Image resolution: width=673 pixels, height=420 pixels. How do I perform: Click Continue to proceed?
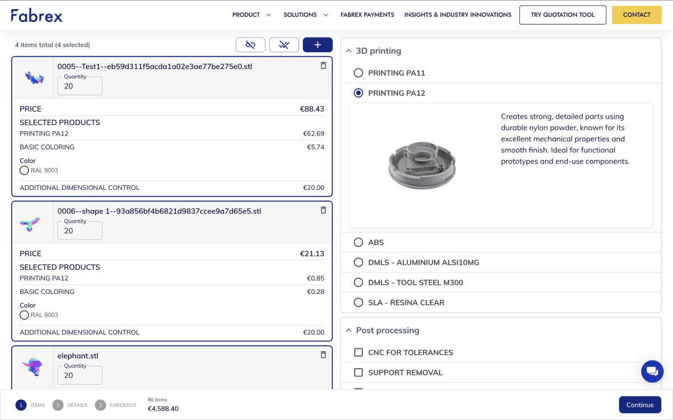click(x=640, y=405)
